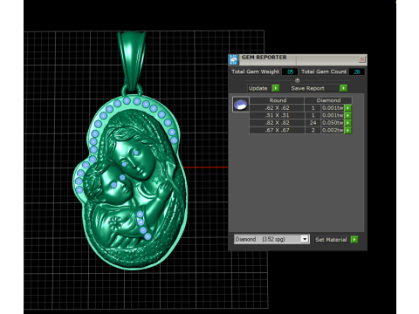Click green arrow in .82 X .82 row
This screenshot has width=419, height=314.
click(x=347, y=123)
